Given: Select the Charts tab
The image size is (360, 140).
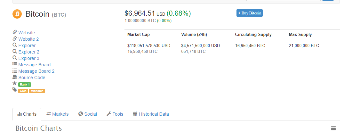Looking at the screenshot, I should (27, 114).
